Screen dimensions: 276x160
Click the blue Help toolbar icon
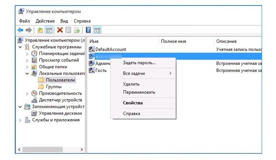coord(88,30)
